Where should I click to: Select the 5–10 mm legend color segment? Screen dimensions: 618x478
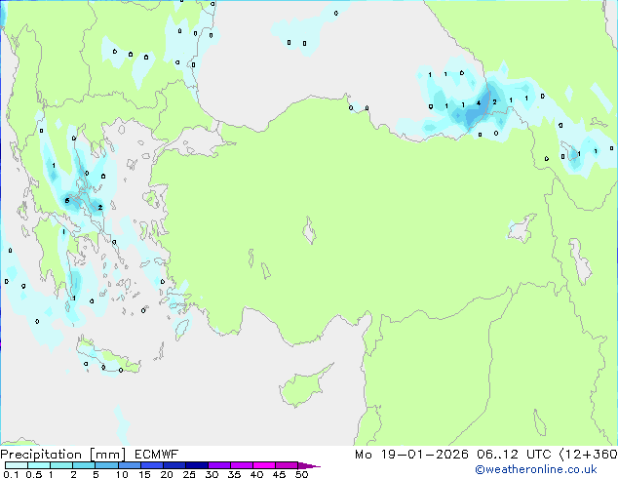[x=106, y=465]
